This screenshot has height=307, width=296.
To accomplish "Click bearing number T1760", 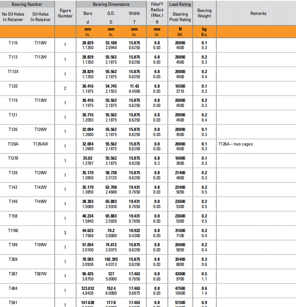I will coord(13,231).
